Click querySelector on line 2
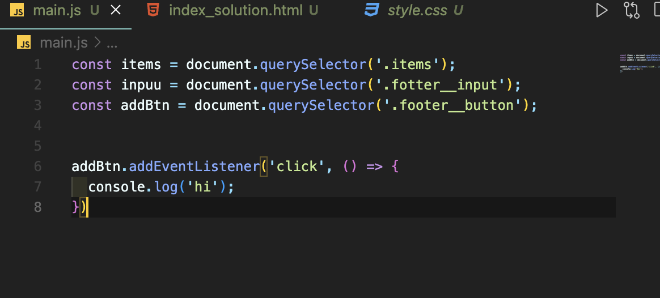Image resolution: width=660 pixels, height=298 pixels. pyautogui.click(x=313, y=85)
